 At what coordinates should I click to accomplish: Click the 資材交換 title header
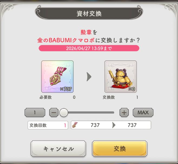pyautogui.click(x=89, y=13)
